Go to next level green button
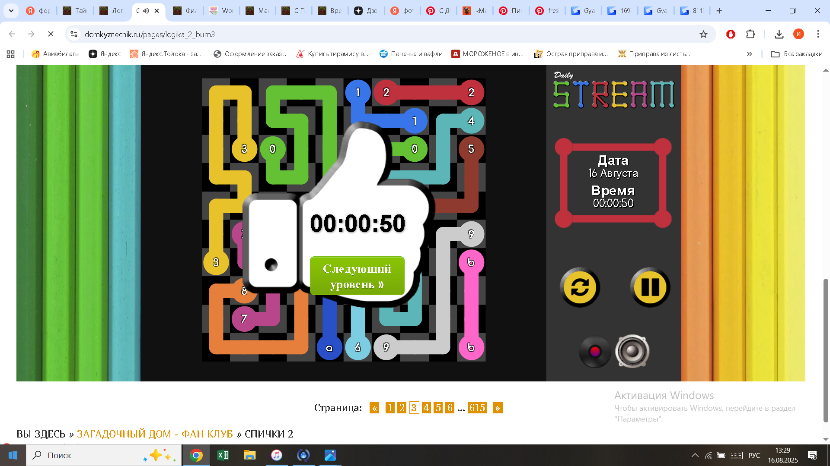The width and height of the screenshot is (830, 466). coord(357,276)
